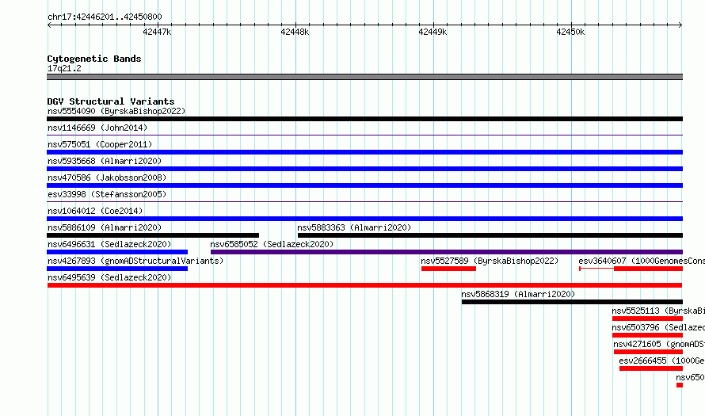Click the red bar under nsv5527589 (ByrskaBishop2022)
705x416 pixels.
pos(448,269)
